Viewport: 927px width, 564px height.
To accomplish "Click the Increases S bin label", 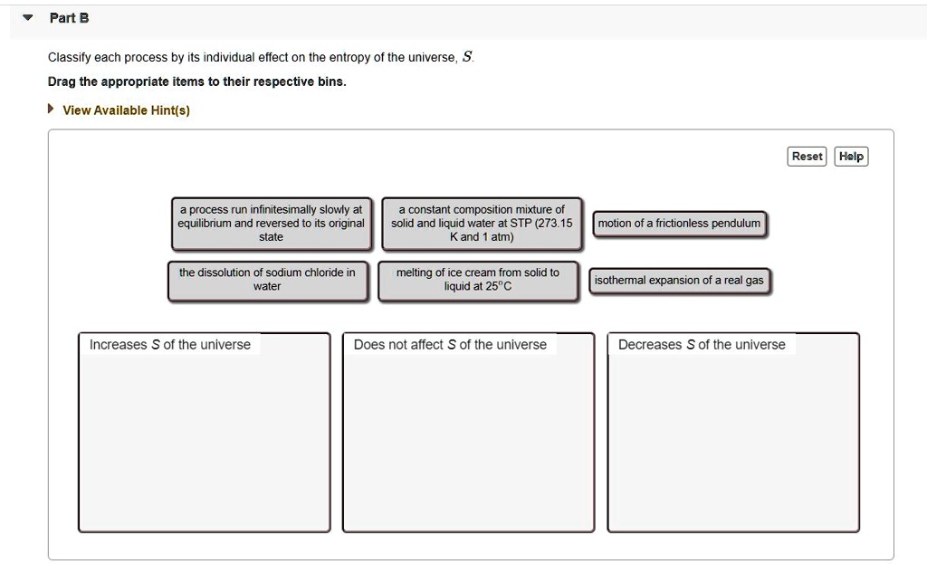I will click(169, 344).
